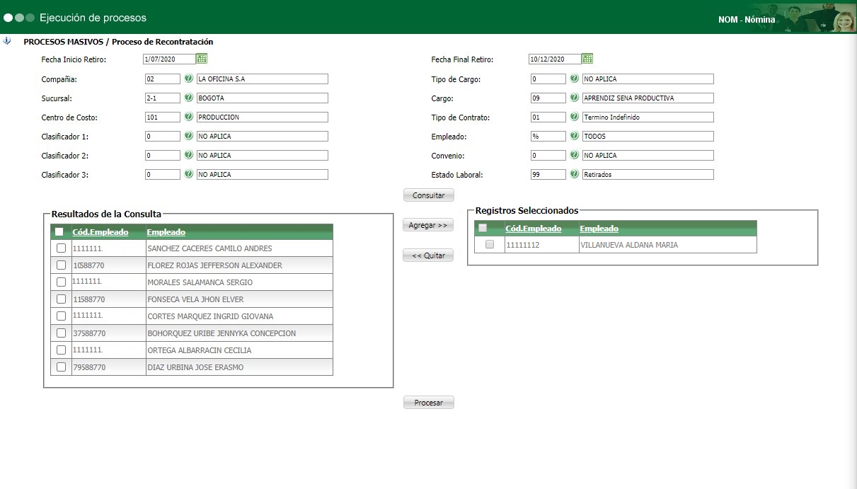
Task: Click the PRODUCCION description field
Action: click(x=263, y=117)
